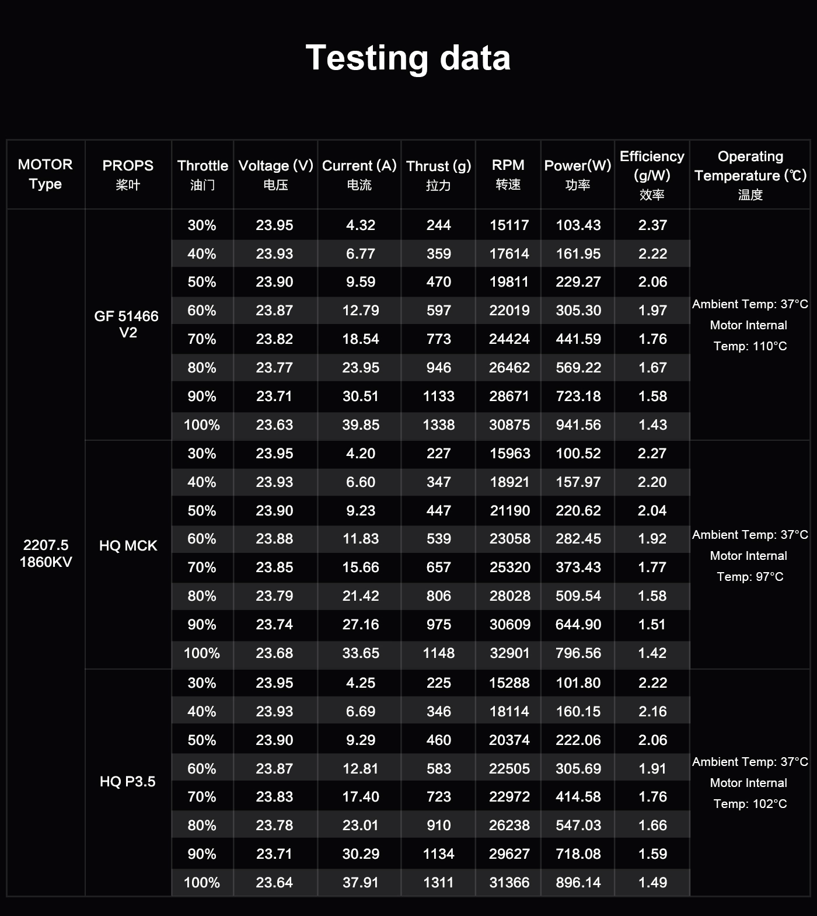Click the Throttle column header
Viewport: 817px width, 916px height.
pyautogui.click(x=202, y=174)
